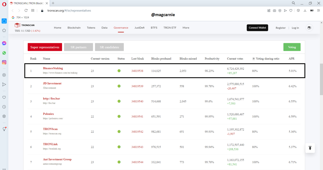Image resolution: width=323 pixels, height=170 pixels.
Task: Open the Google 704 × 1024 bookmark
Action: pyautogui.click(x=20, y=17)
